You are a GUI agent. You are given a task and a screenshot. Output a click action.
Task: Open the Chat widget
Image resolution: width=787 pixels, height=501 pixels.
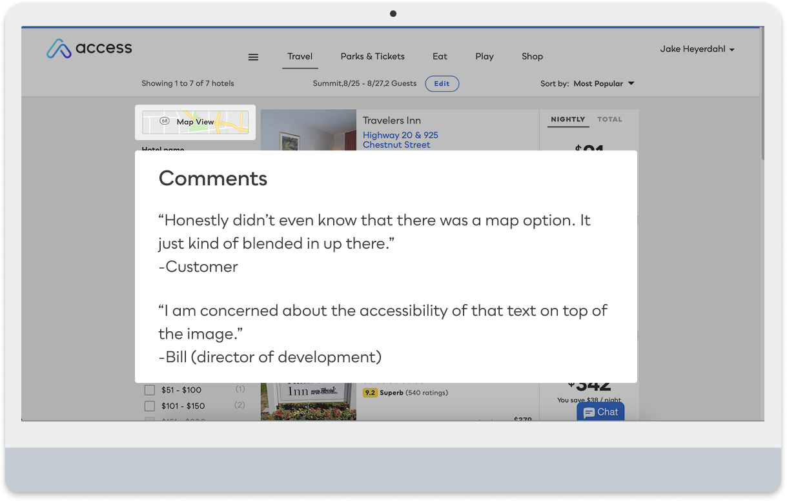(600, 412)
